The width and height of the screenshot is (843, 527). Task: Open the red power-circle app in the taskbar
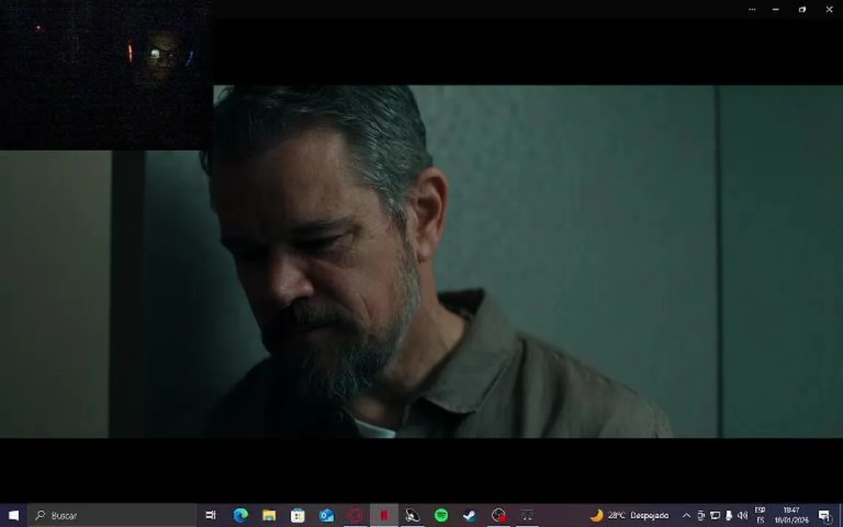pyautogui.click(x=355, y=515)
